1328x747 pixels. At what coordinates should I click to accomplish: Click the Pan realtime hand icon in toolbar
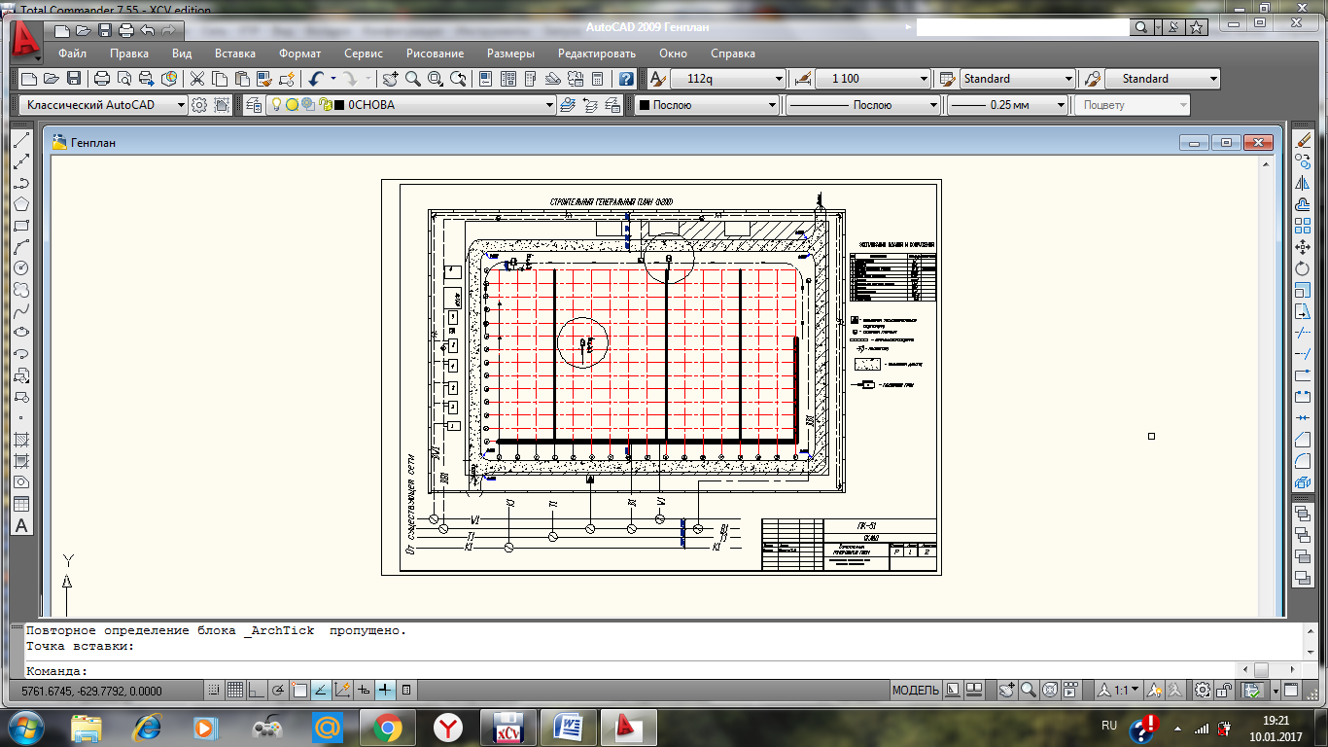[390, 79]
